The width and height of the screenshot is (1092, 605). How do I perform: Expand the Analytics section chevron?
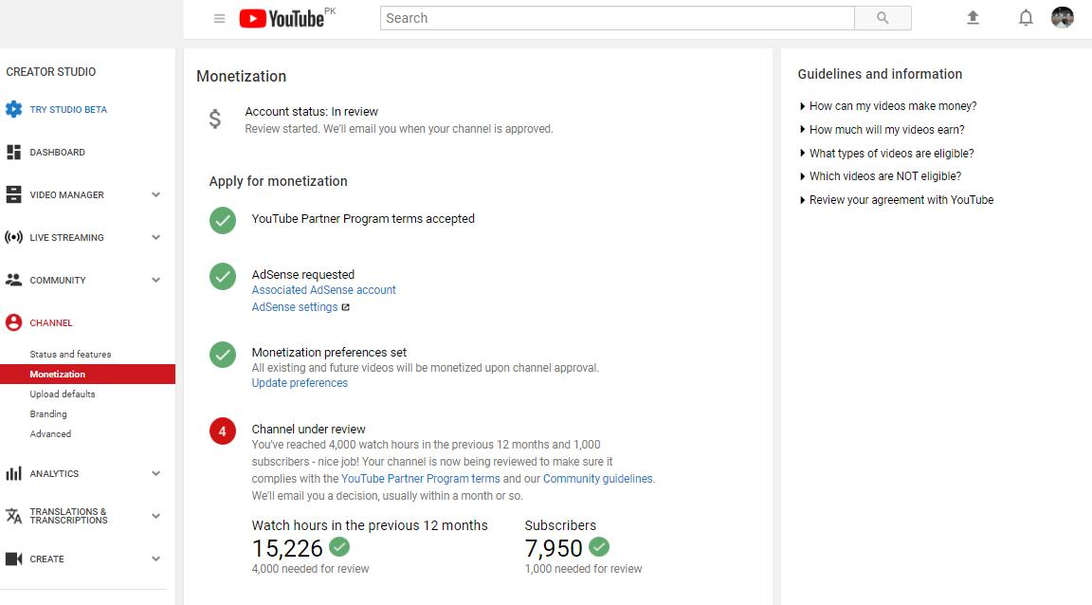[x=156, y=474]
